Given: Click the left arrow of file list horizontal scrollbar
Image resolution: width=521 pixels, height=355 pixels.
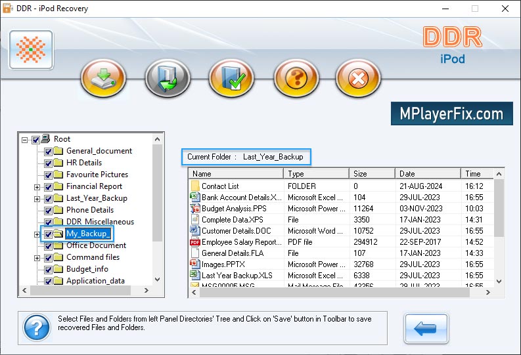Looking at the screenshot, I should [x=194, y=292].
